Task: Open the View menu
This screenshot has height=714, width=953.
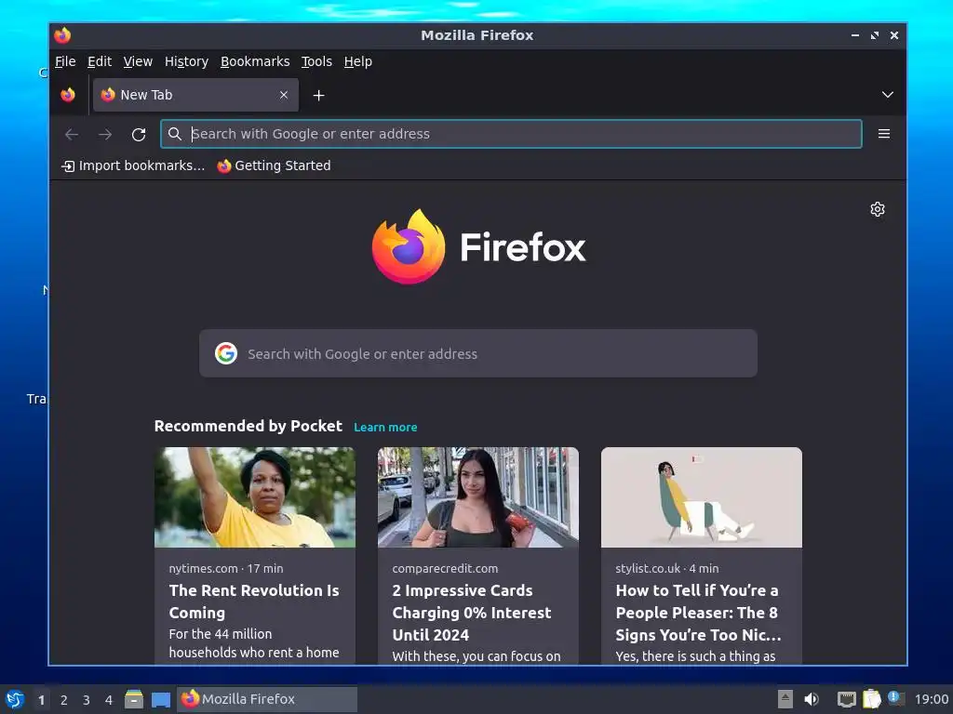Action: pos(138,61)
